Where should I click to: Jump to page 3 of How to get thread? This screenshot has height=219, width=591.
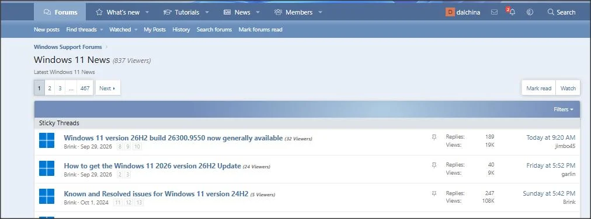128,174
